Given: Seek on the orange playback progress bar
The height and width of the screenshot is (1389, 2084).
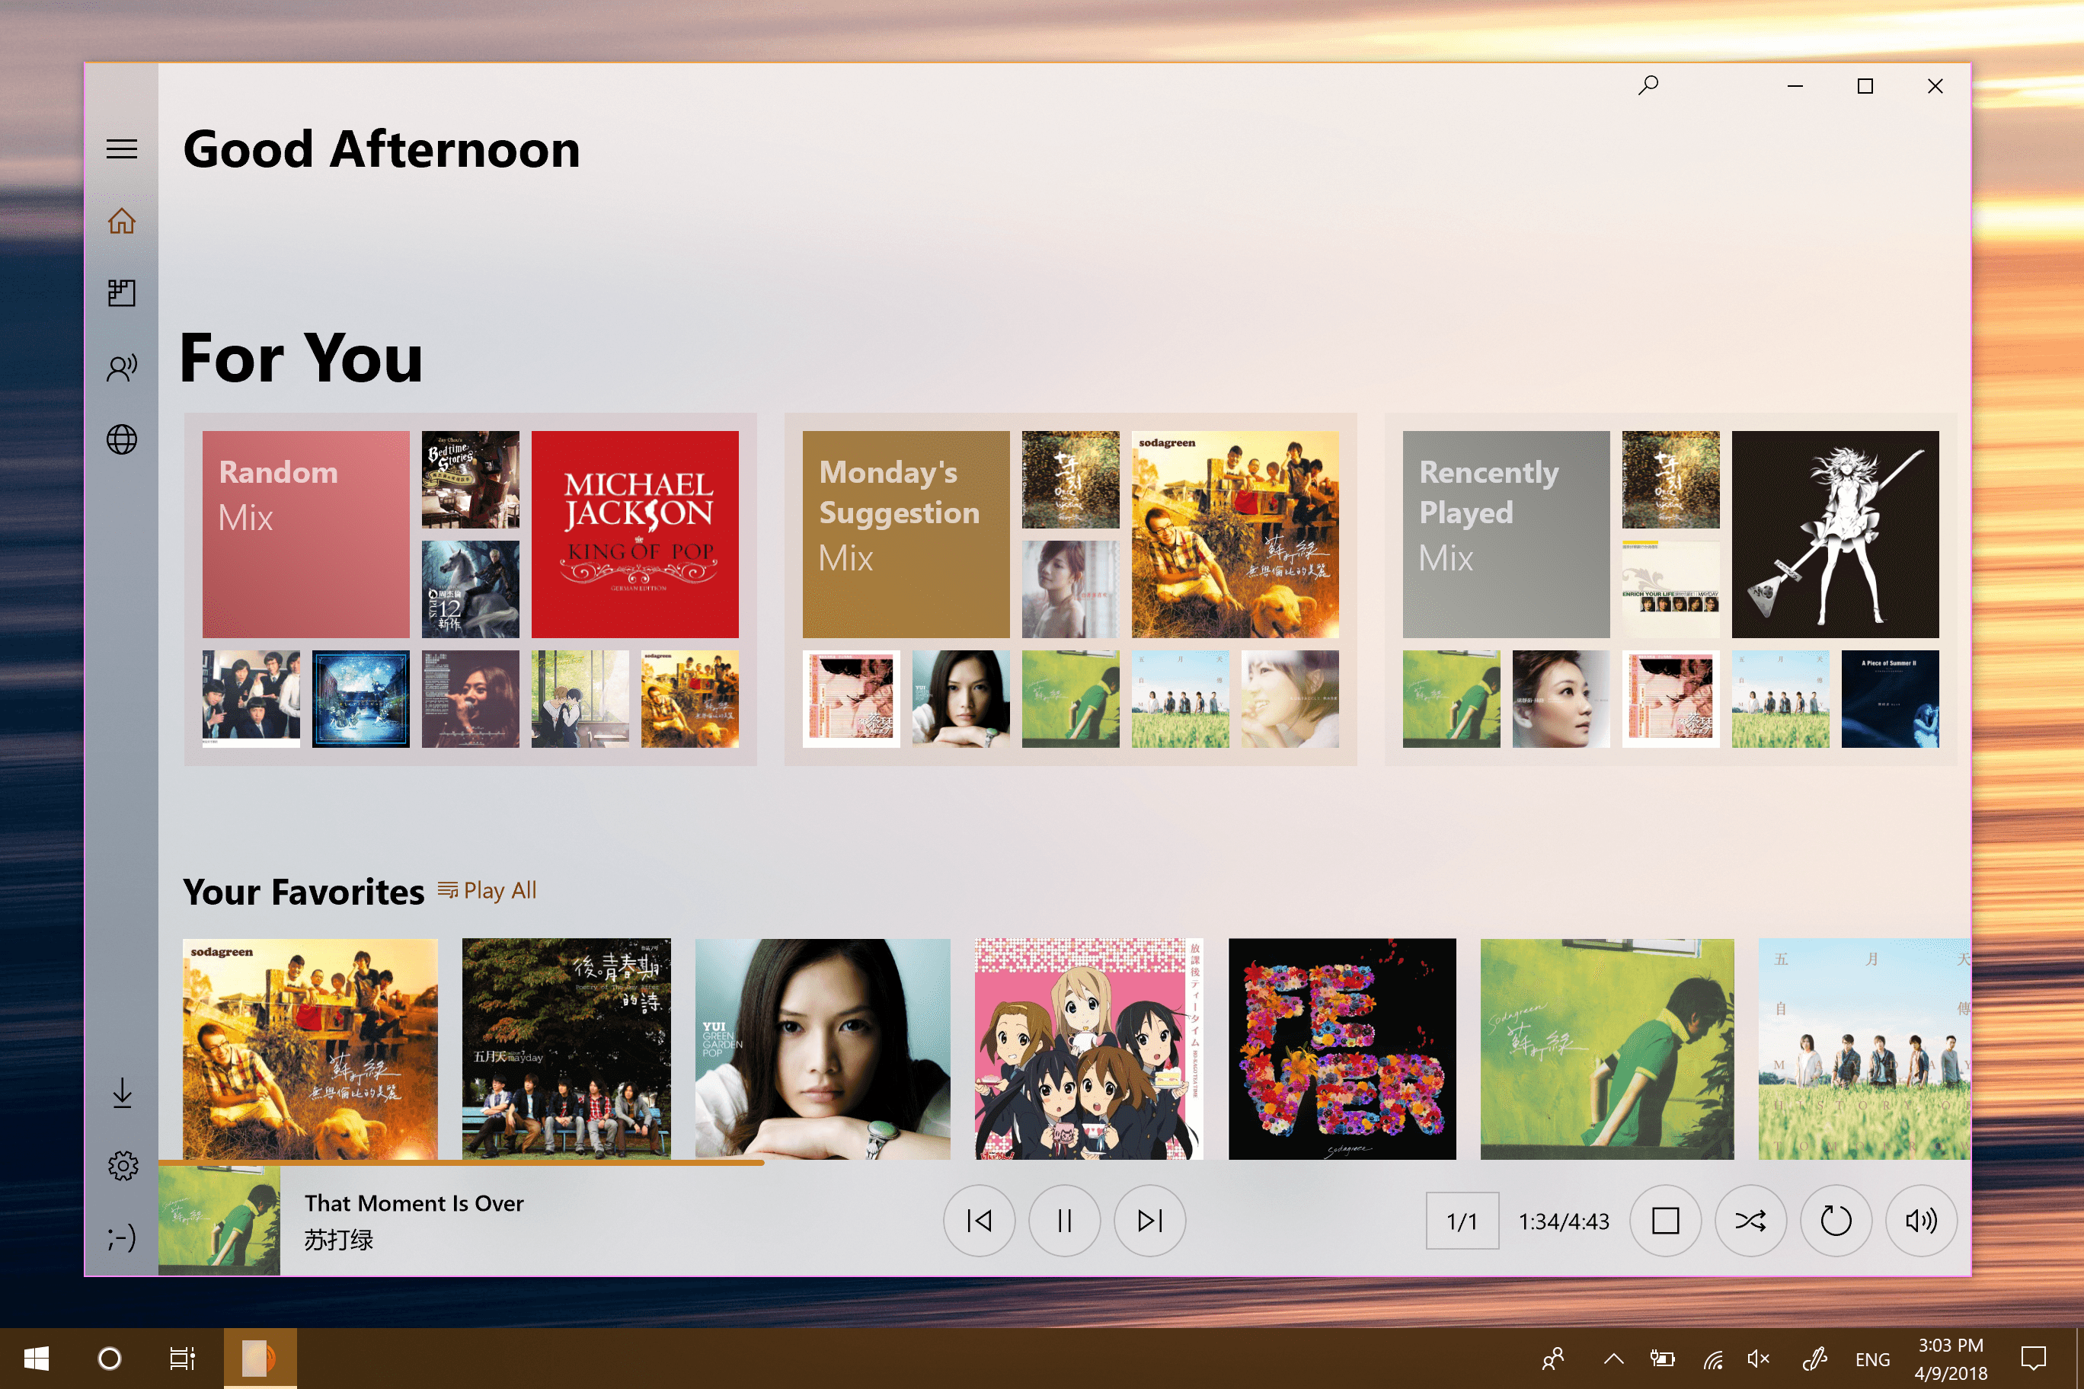Looking at the screenshot, I should click(x=461, y=1162).
